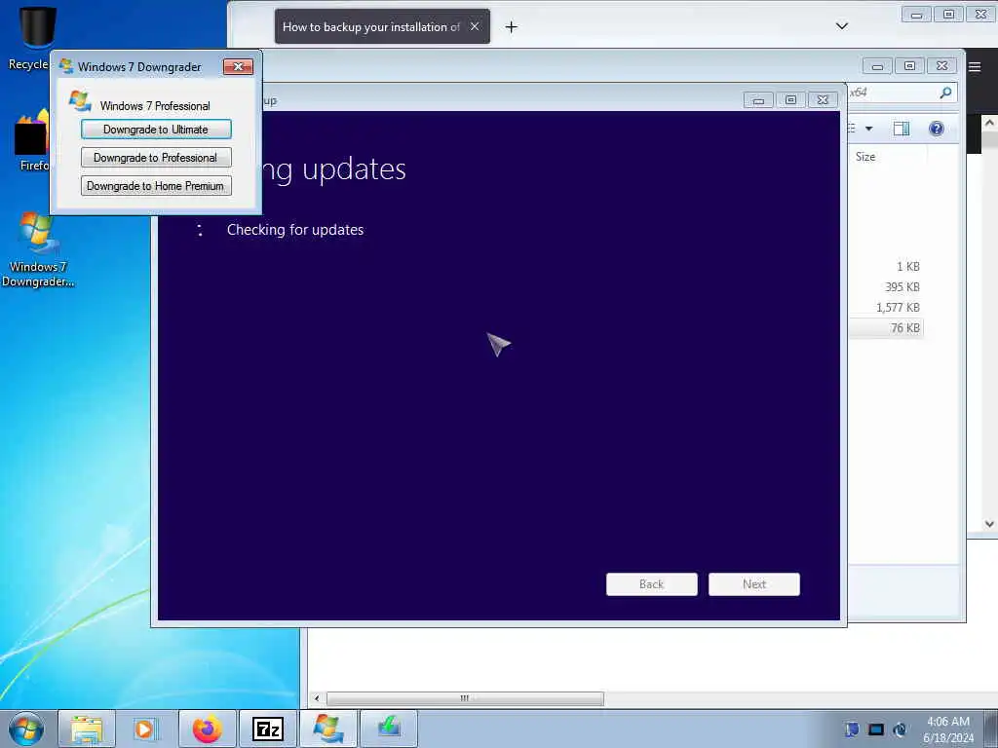The image size is (998, 748).
Task: Expand the browser tab list chevron
Action: [841, 26]
